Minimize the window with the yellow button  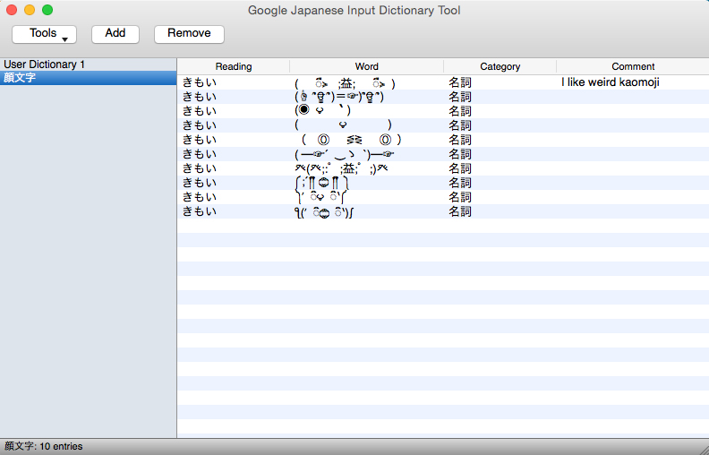click(30, 11)
